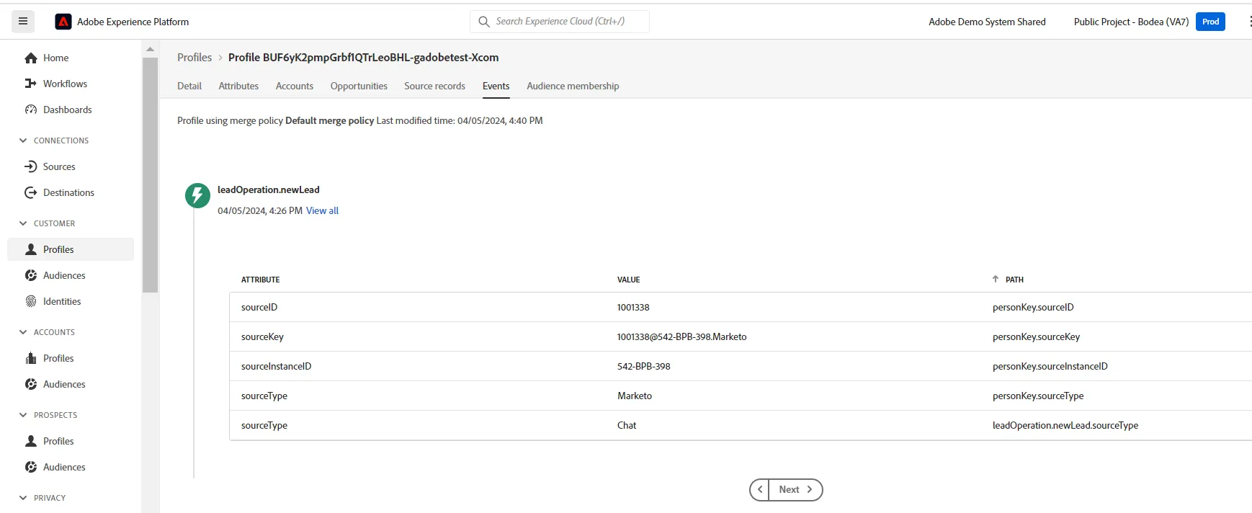Click the Accounts Profiles building icon
This screenshot has width=1252, height=513.
click(31, 358)
